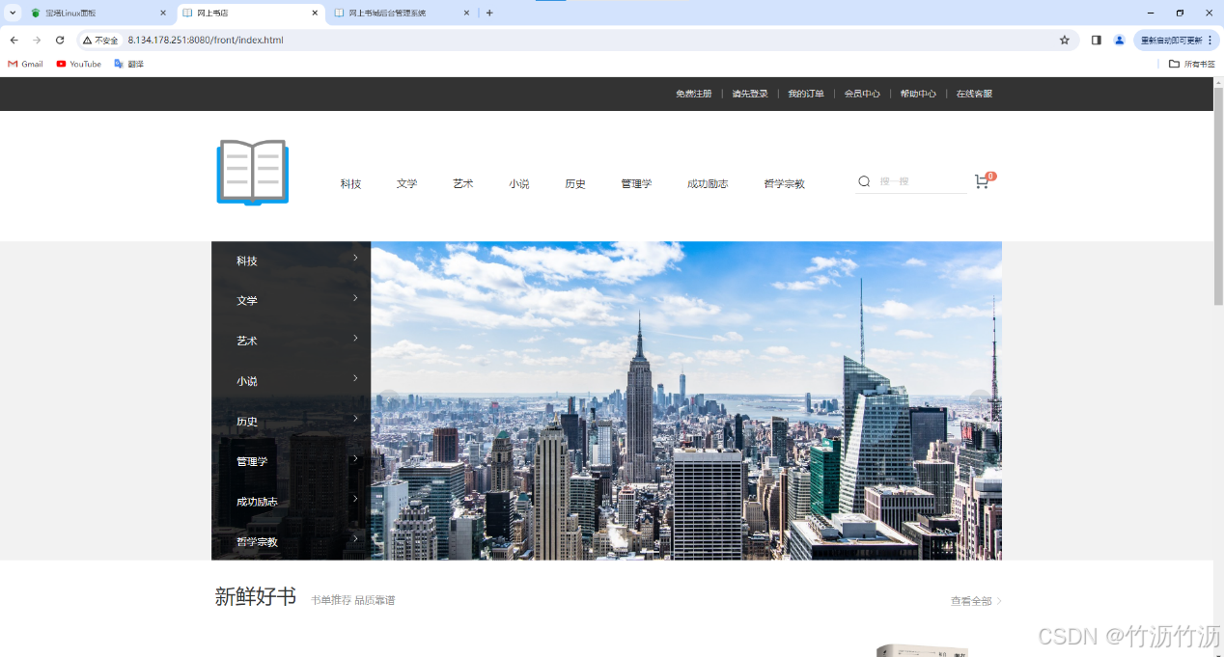Open the shopping cart icon

tap(982, 181)
